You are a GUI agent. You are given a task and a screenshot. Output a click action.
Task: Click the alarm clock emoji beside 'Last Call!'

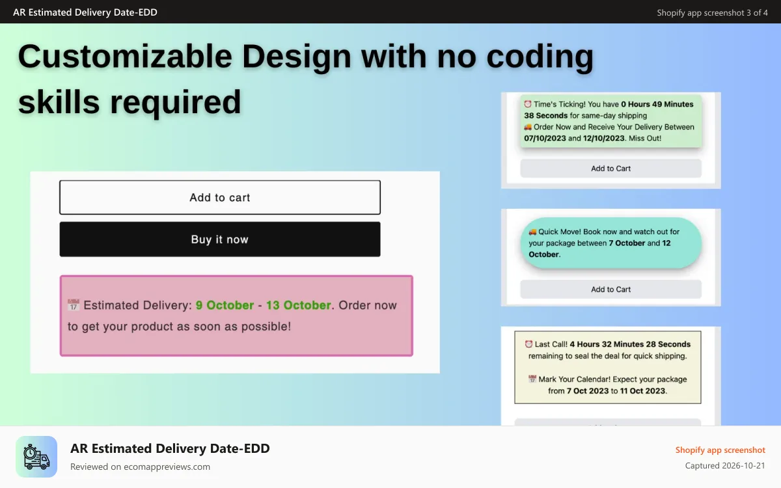tap(528, 344)
